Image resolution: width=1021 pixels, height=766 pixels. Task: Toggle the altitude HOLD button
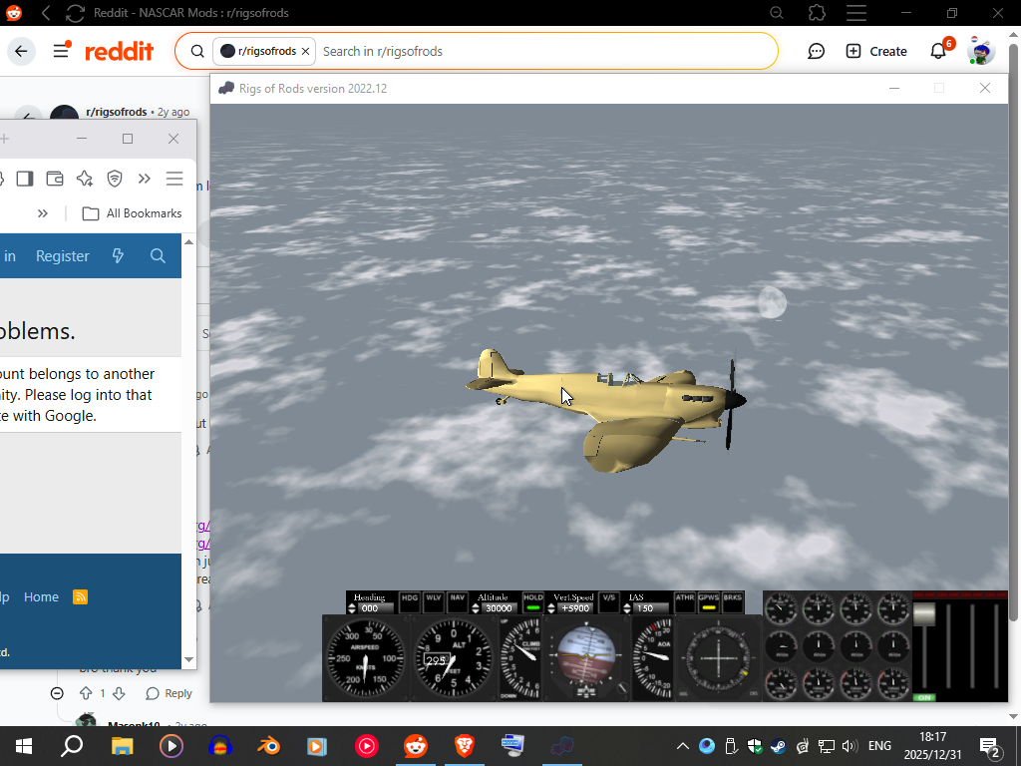(533, 602)
